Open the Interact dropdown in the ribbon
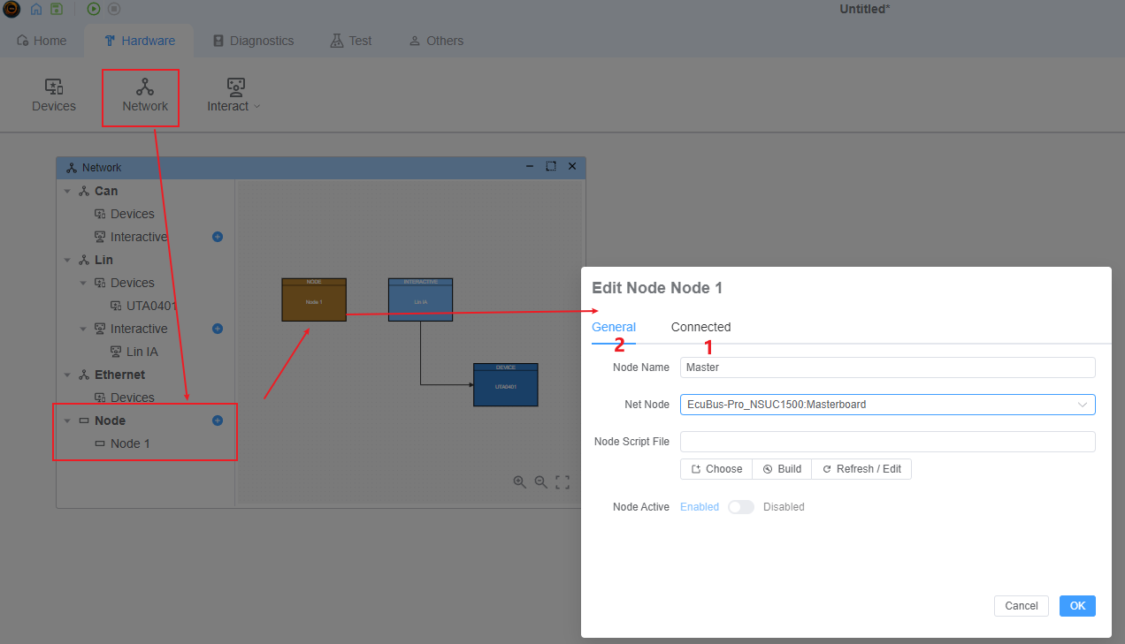The image size is (1125, 644). coord(233,95)
